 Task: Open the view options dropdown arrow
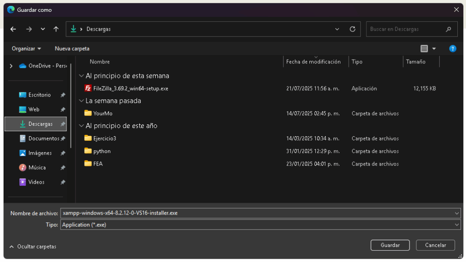pyautogui.click(x=434, y=49)
